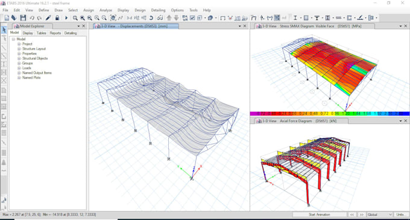Select the pointer selection tool in left toolbar
The width and height of the screenshot is (410, 220).
4,30
